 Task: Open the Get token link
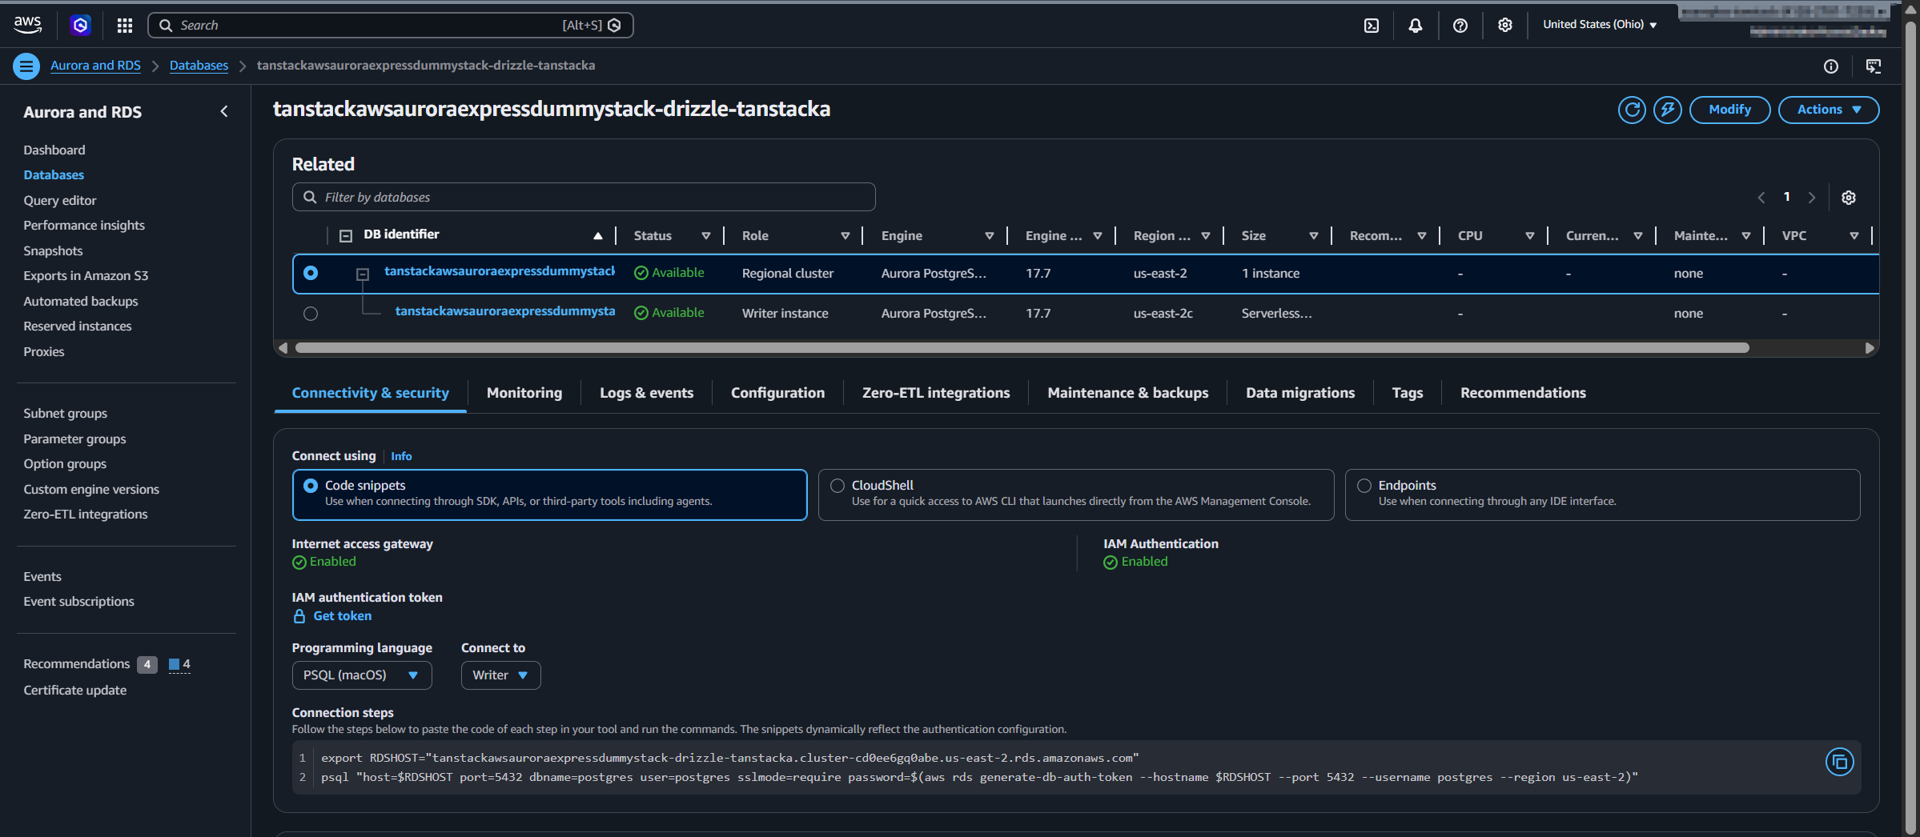click(x=343, y=615)
